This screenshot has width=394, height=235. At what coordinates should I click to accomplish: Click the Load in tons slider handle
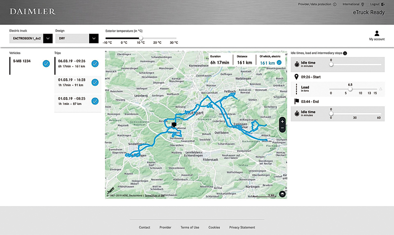350,89
